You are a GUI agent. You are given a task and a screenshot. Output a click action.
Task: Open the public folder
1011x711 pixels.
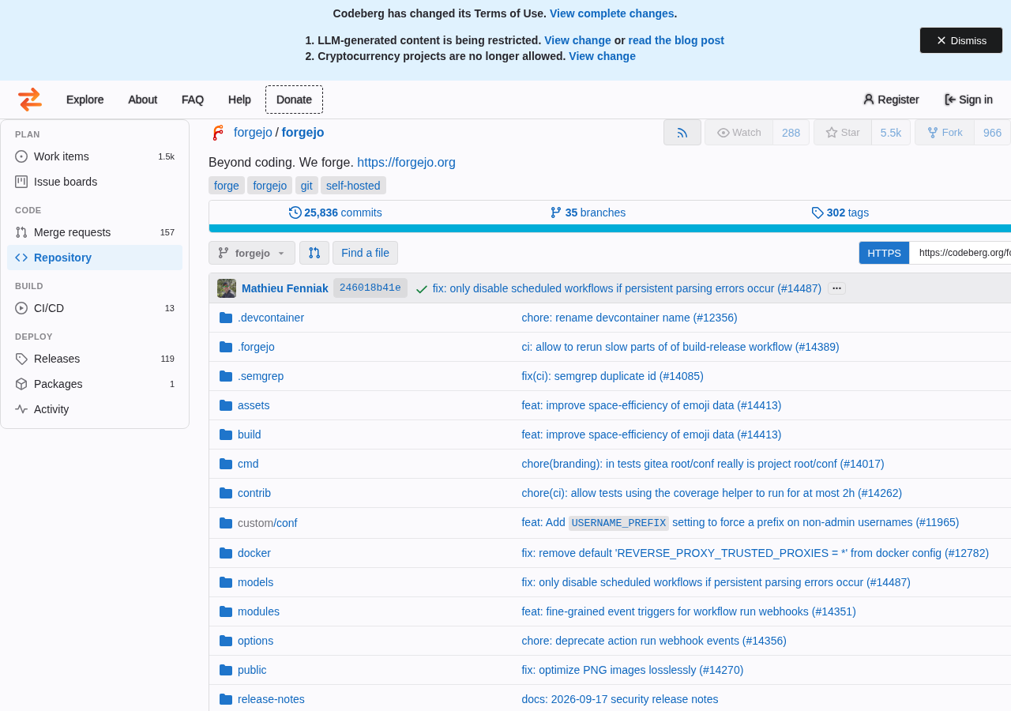(x=252, y=670)
